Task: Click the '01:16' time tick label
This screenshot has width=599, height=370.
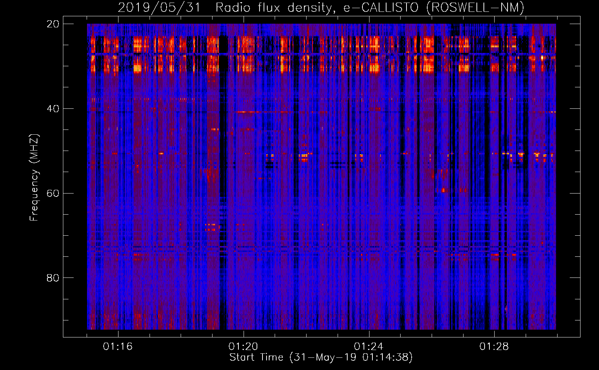Action: pyautogui.click(x=118, y=347)
